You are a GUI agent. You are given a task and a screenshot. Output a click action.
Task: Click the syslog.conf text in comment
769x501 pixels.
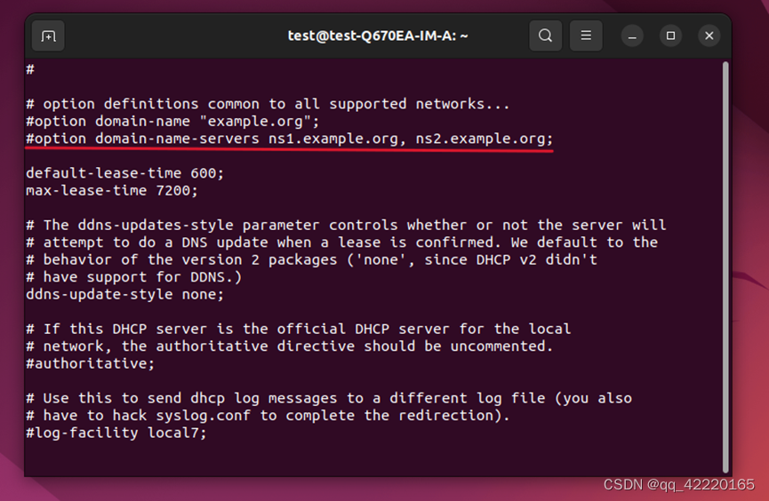203,416
